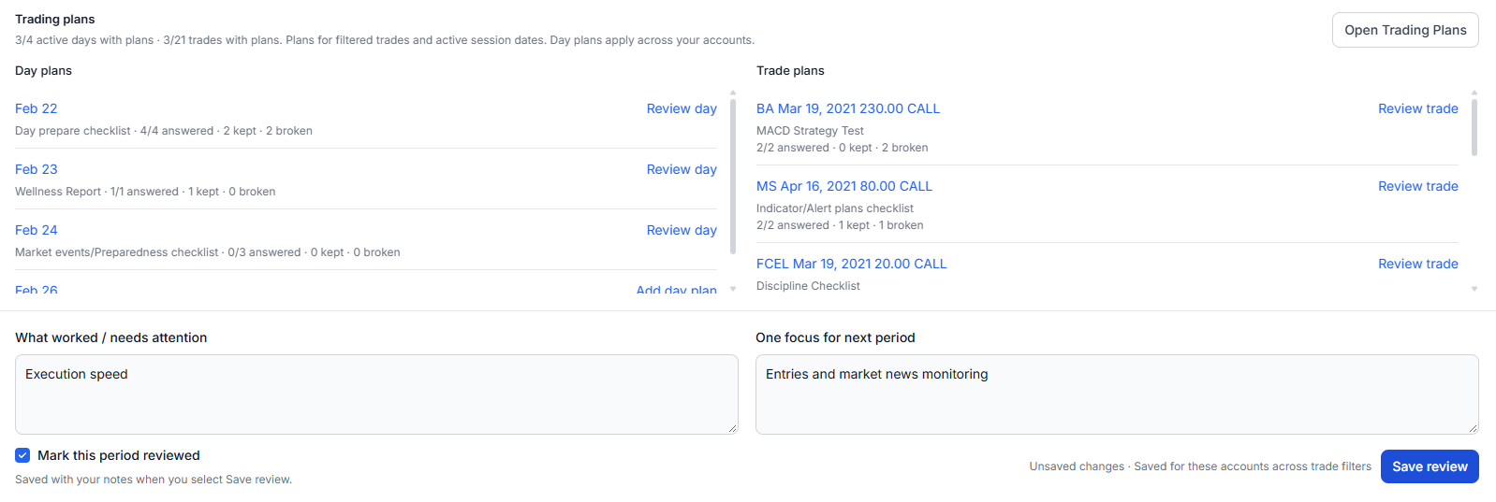Click the 'Mark this period reviewed' label

(119, 455)
